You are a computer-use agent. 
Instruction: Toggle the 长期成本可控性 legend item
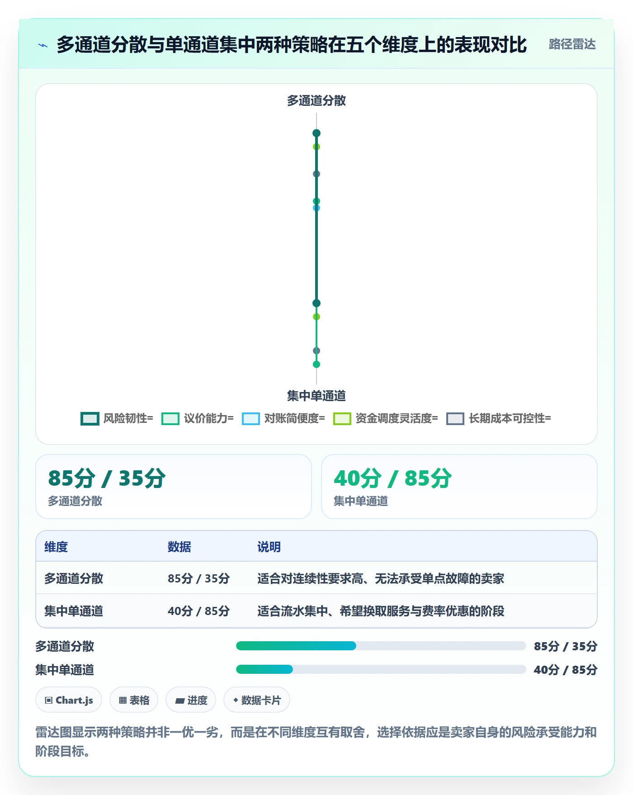click(x=499, y=419)
